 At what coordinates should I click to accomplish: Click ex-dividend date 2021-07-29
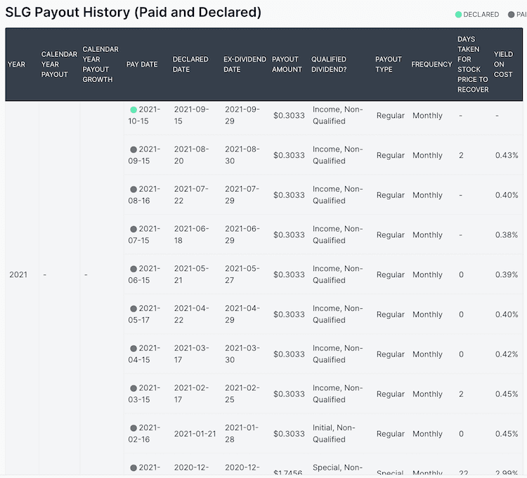point(242,194)
